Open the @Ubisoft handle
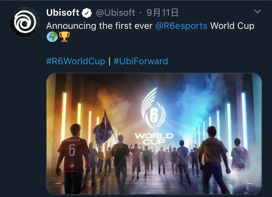The width and height of the screenshot is (272, 197). (x=115, y=13)
